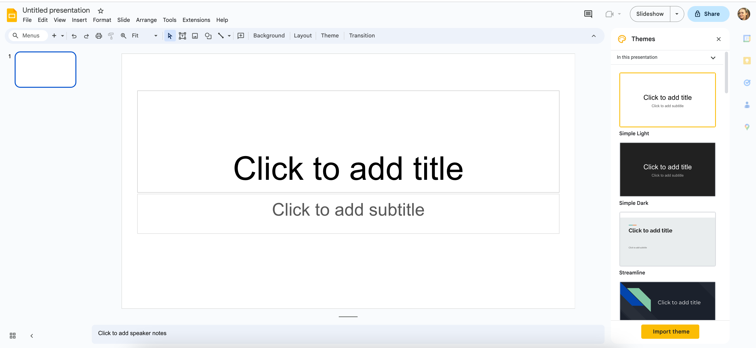Click the Streamline theme preview
Screen dimensions: 756x348
click(x=667, y=239)
